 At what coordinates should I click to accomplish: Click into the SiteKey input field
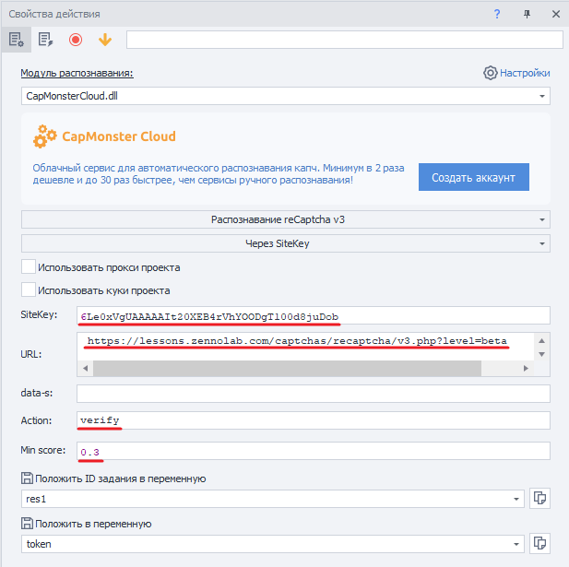314,316
